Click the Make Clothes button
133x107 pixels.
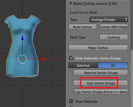coord(98,48)
